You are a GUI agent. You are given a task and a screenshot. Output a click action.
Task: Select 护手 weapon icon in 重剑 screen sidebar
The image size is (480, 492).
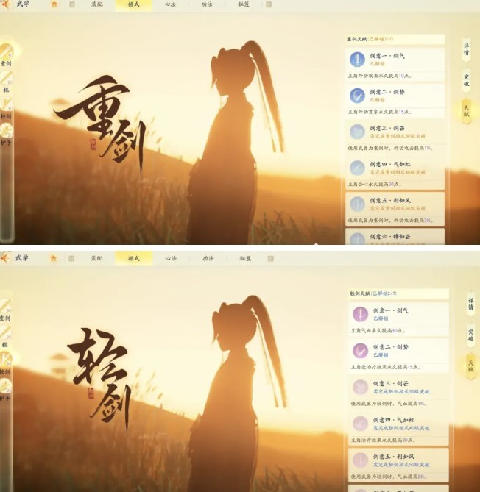[7, 130]
